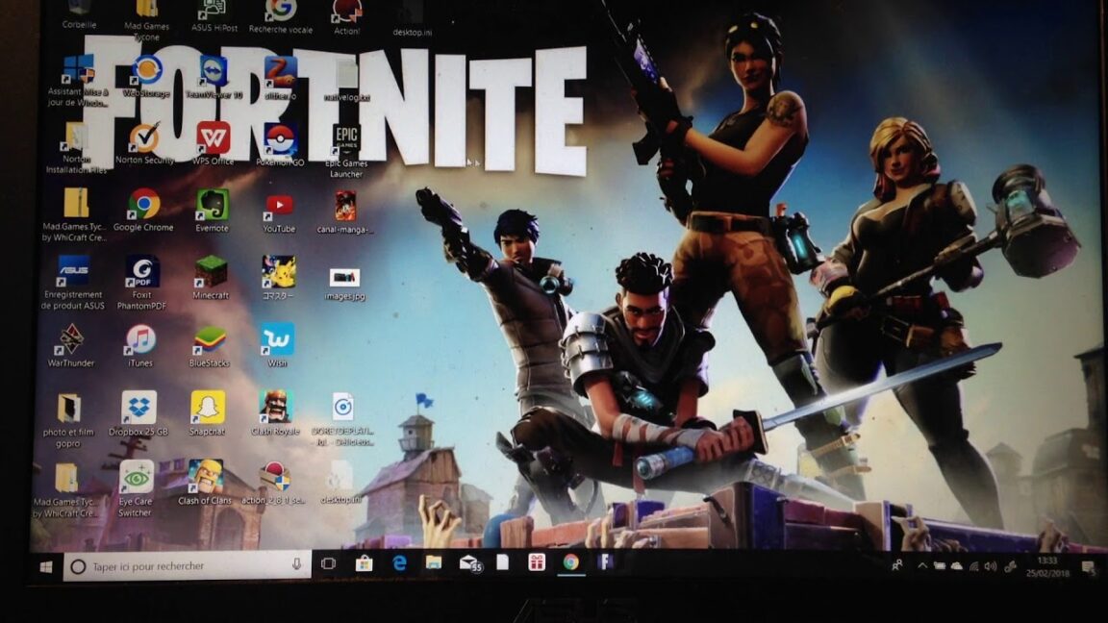Select the Action! desktop shortcut
This screenshot has height=623, width=1108.
click(346, 17)
